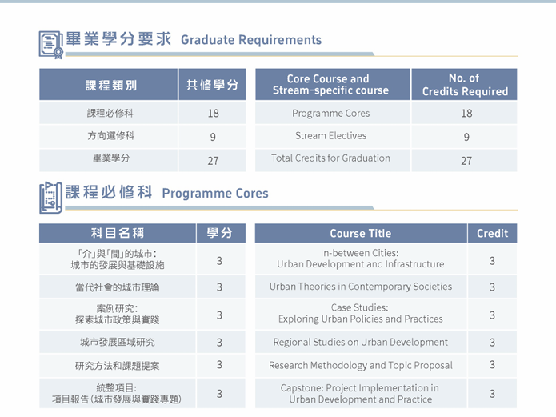Select value 27 next to 畢業學分

(x=212, y=160)
